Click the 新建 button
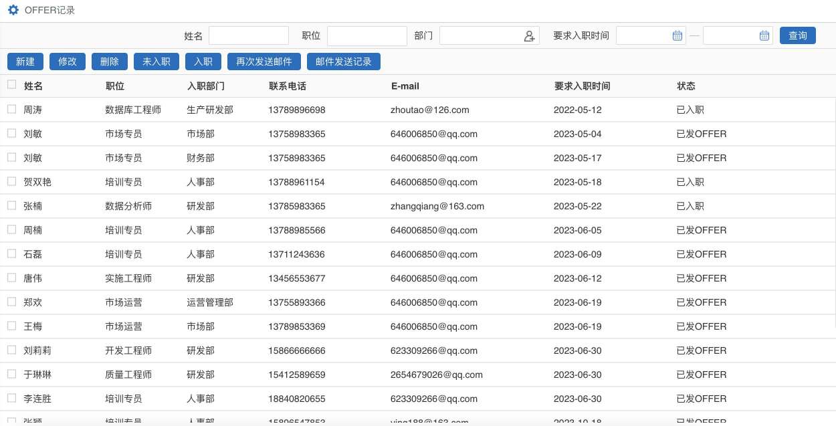The height and width of the screenshot is (426, 836). coord(25,62)
